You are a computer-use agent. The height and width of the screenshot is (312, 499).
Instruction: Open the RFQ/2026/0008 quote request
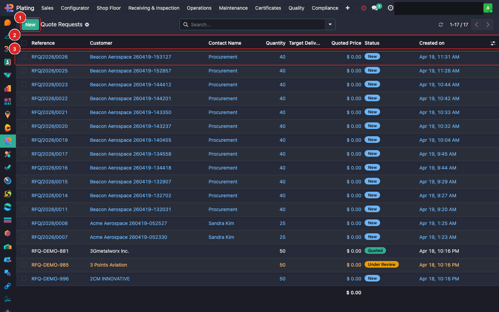pyautogui.click(x=50, y=223)
